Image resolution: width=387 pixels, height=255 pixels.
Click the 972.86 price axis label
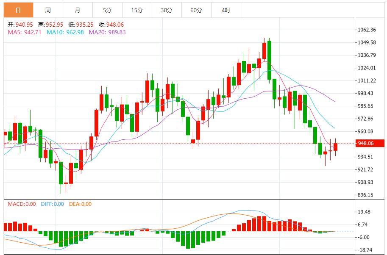pos(365,119)
